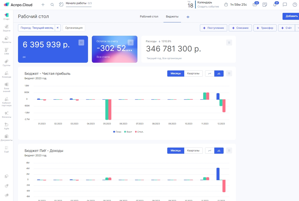Open the Период: Текущий месяц filter
This screenshot has height=201, width=299.
[37, 28]
